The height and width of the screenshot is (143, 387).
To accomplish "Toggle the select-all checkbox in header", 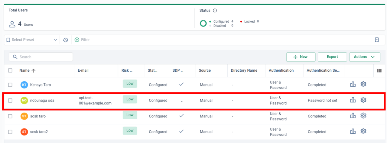I will point(10,70).
